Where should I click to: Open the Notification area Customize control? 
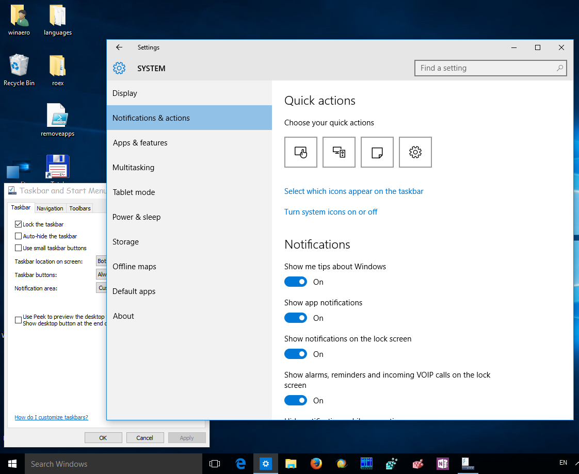coord(101,288)
